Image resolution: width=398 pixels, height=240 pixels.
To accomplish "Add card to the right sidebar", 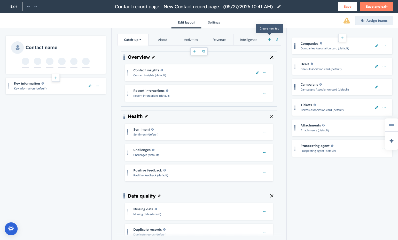I will (342, 38).
